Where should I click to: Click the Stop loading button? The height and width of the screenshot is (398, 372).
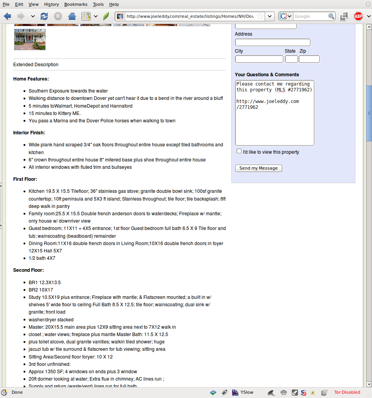coord(58,16)
